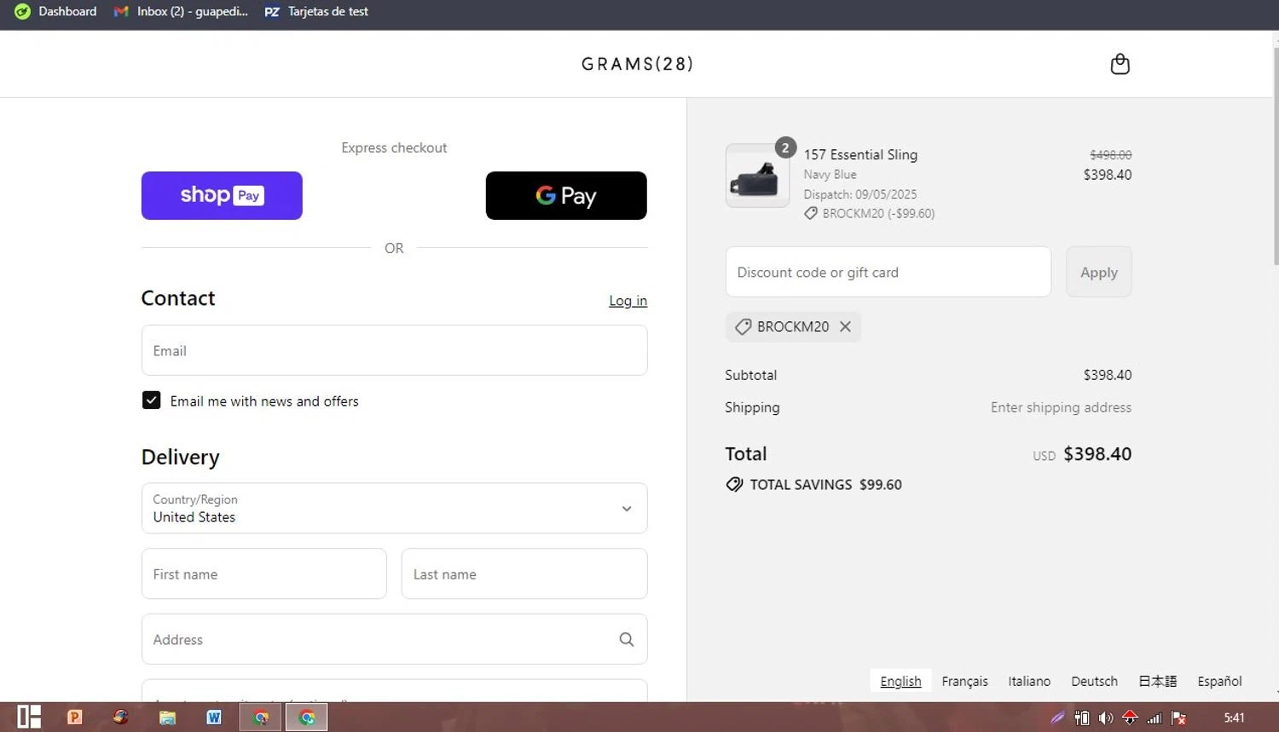Screen dimensions: 1279x732
Task: Click the red arrow tray icon
Action: pyautogui.click(x=1130, y=718)
